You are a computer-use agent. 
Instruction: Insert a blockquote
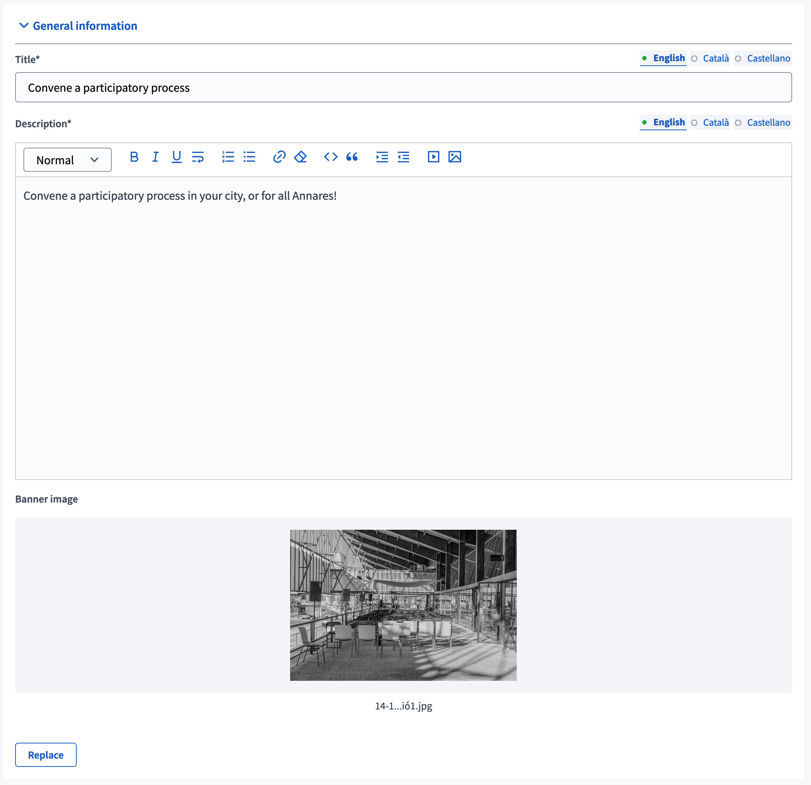(352, 157)
